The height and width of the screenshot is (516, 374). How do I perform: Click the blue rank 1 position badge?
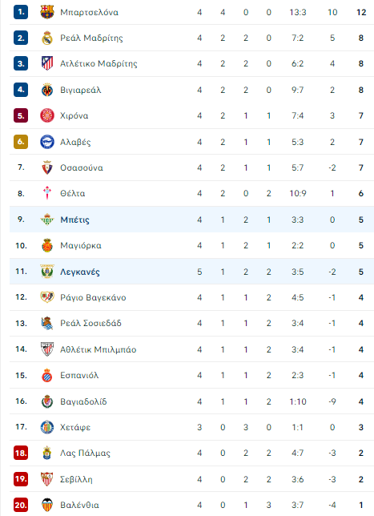point(21,12)
